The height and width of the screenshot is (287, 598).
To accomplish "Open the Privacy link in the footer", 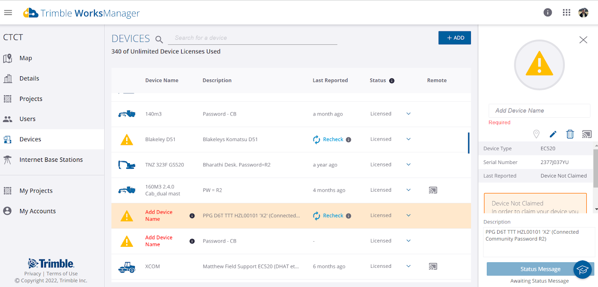I will pos(33,274).
